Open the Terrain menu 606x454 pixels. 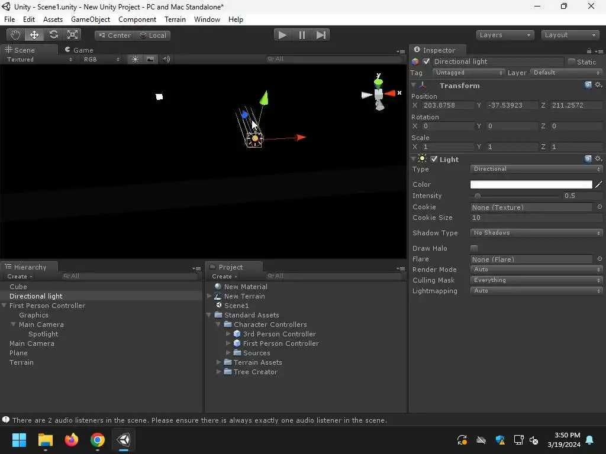click(x=175, y=20)
